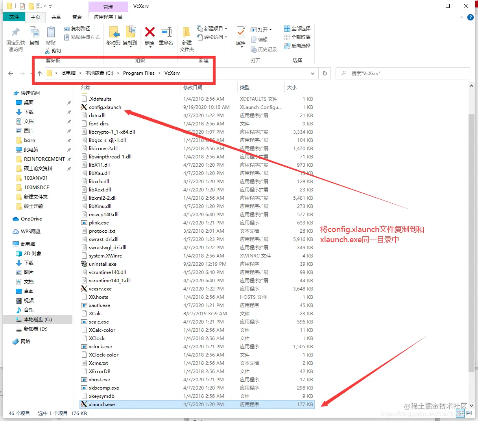This screenshot has width=478, height=421.
Task: Click Copy path (复制路径)
Action: (x=77, y=29)
